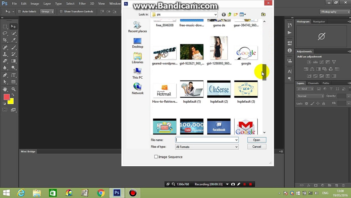Open the Group auto-select dropdown
351x198 pixels.
point(47,12)
